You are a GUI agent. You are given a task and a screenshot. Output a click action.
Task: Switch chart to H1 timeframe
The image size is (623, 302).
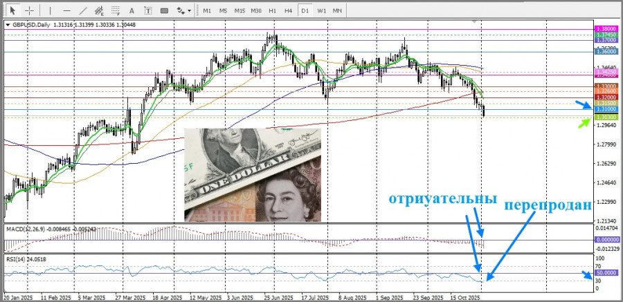pyautogui.click(x=273, y=11)
